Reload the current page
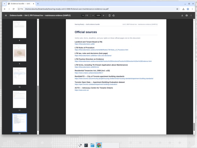The width and height of the screenshot is (197, 148). pos(13,9)
